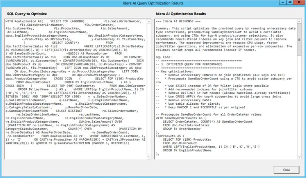
Task: Click the 'SQL Query to Optimize' heading
Action: point(27,14)
